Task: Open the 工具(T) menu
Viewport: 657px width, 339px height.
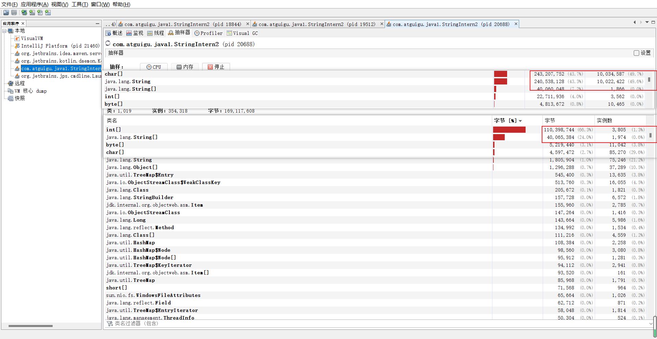Action: [x=80, y=4]
